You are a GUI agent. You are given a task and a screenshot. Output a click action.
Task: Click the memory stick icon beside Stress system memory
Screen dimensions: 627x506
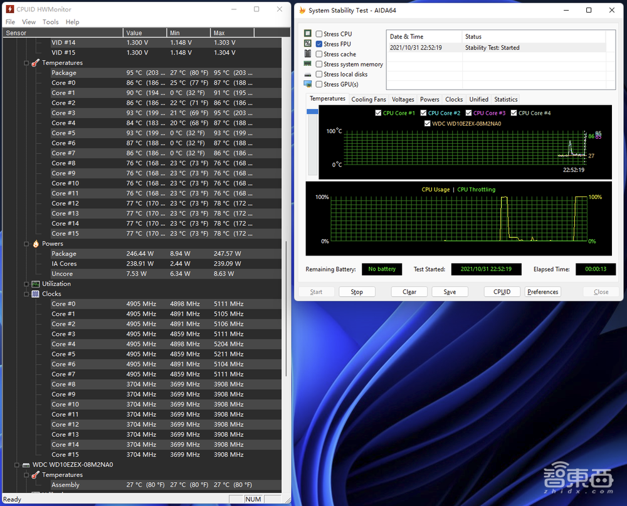pyautogui.click(x=308, y=64)
